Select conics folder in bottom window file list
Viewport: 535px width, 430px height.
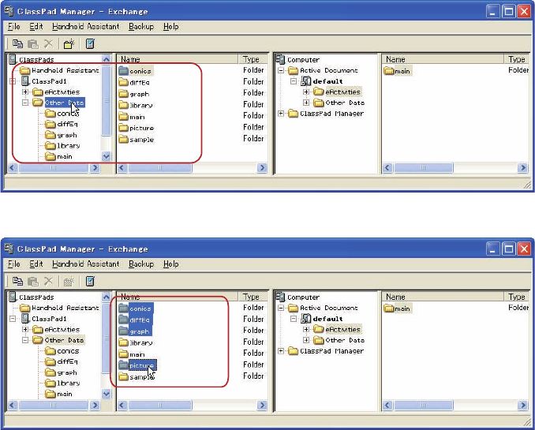[136, 308]
